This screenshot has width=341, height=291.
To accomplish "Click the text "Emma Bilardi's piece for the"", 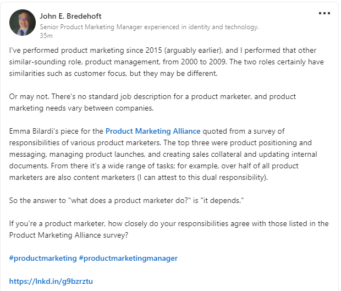I will tap(56, 131).
